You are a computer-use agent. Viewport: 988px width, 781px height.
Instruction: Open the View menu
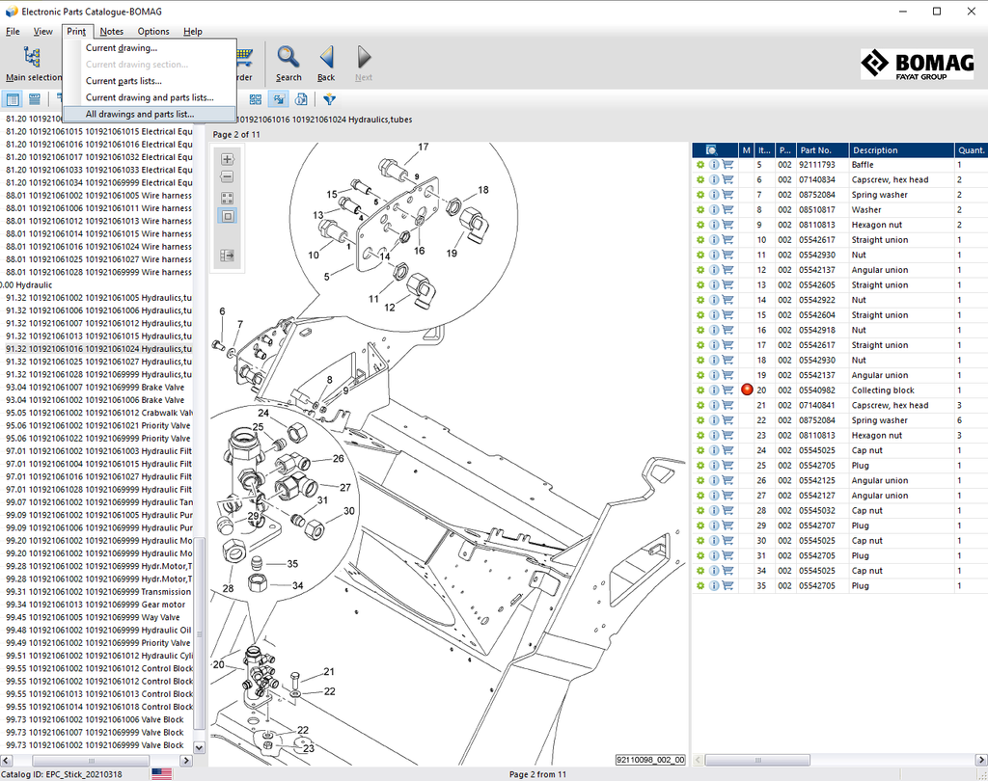coord(43,32)
